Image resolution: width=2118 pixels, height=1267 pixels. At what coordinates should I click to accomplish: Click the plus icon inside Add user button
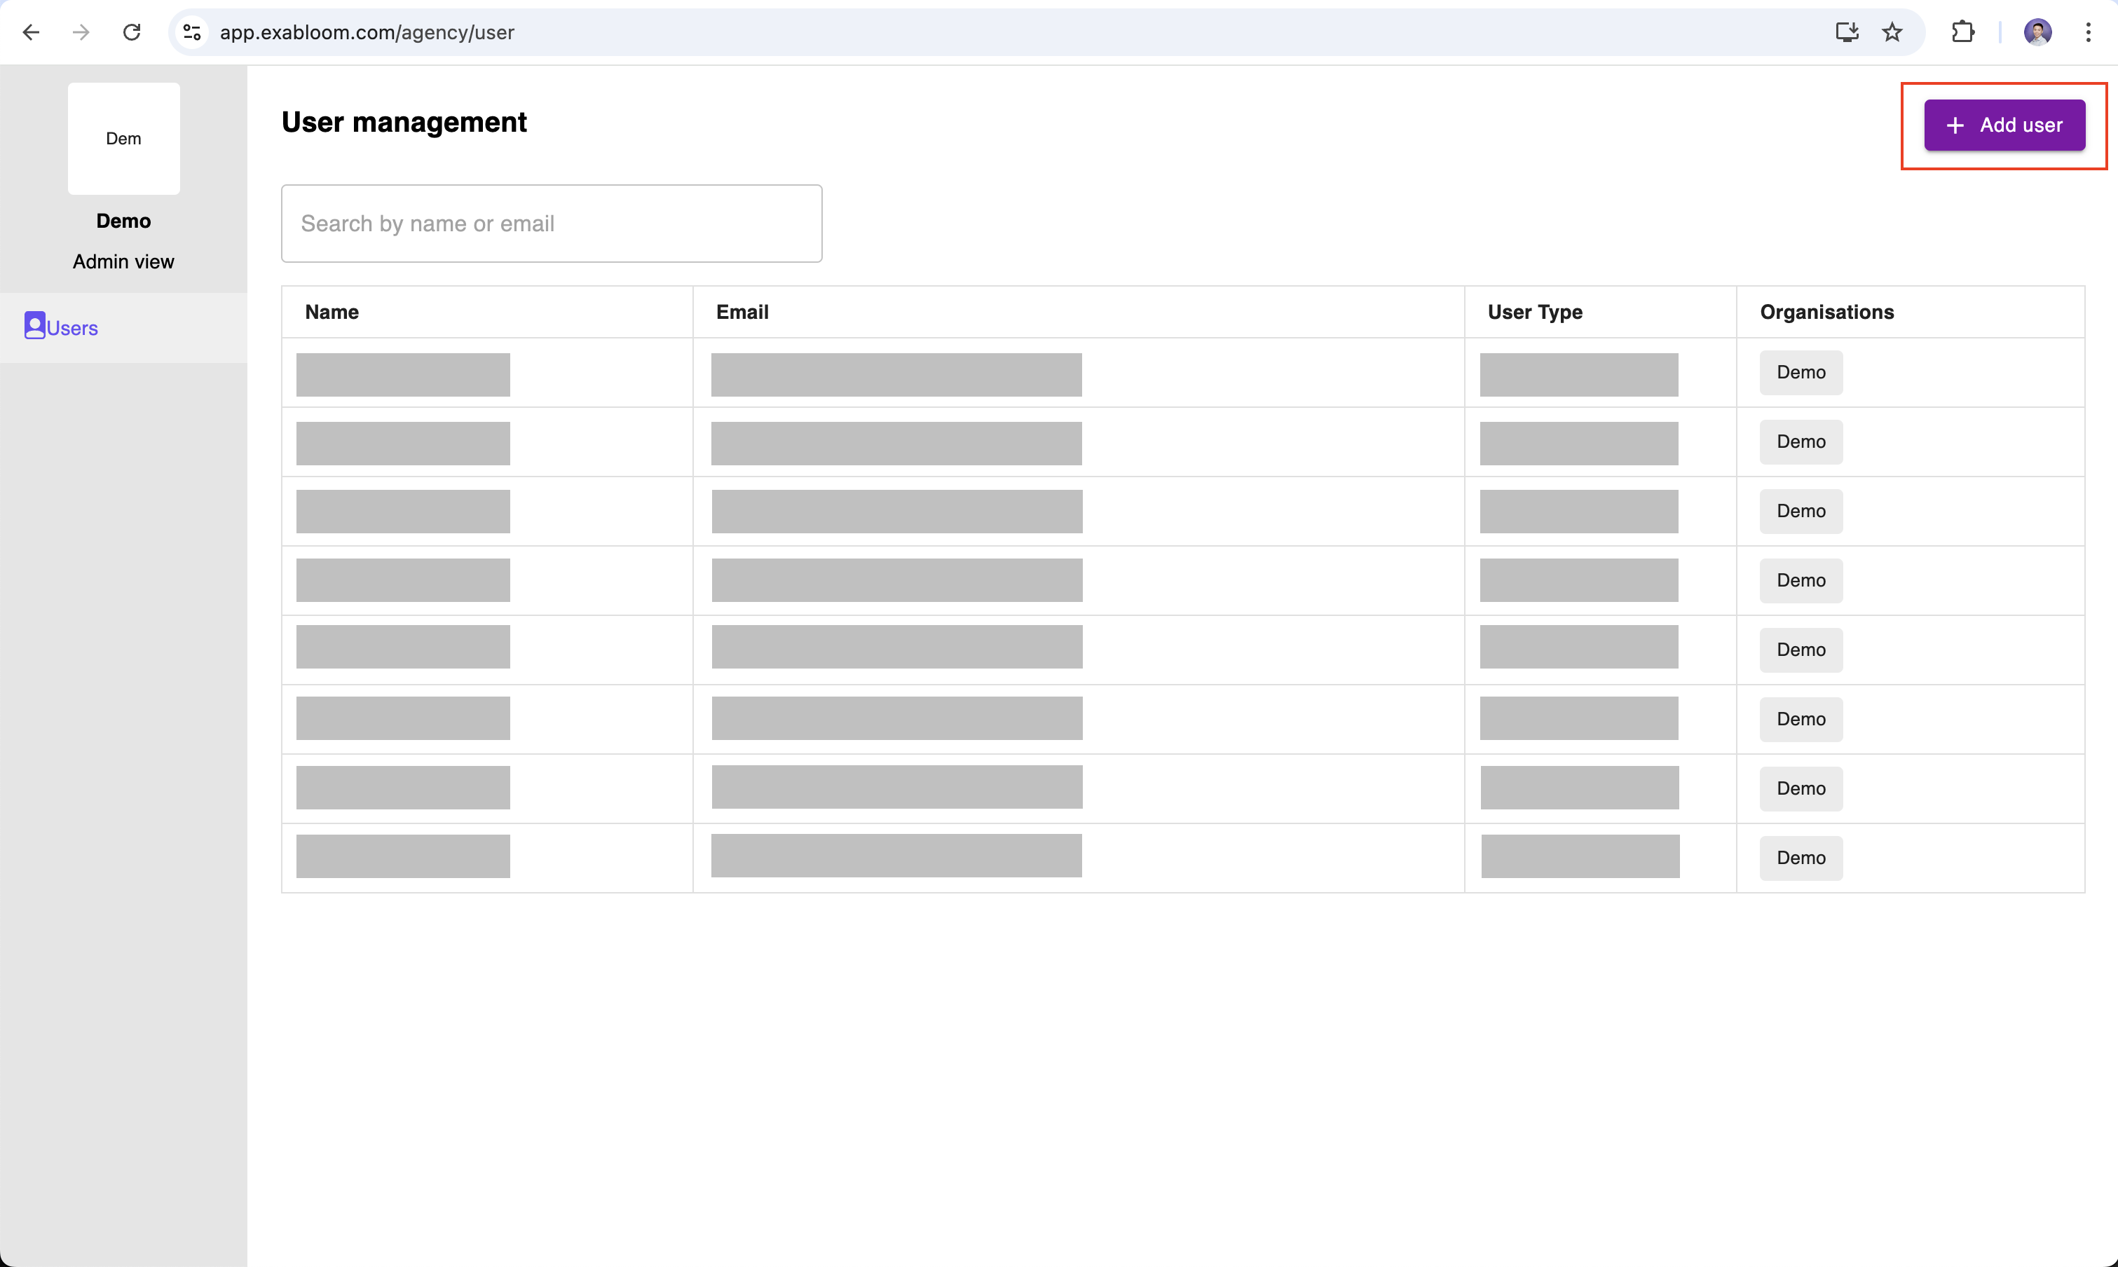[1955, 125]
